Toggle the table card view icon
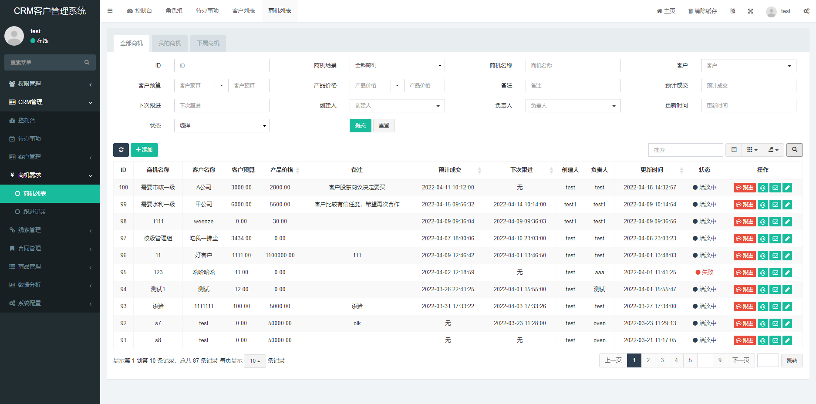 734,150
